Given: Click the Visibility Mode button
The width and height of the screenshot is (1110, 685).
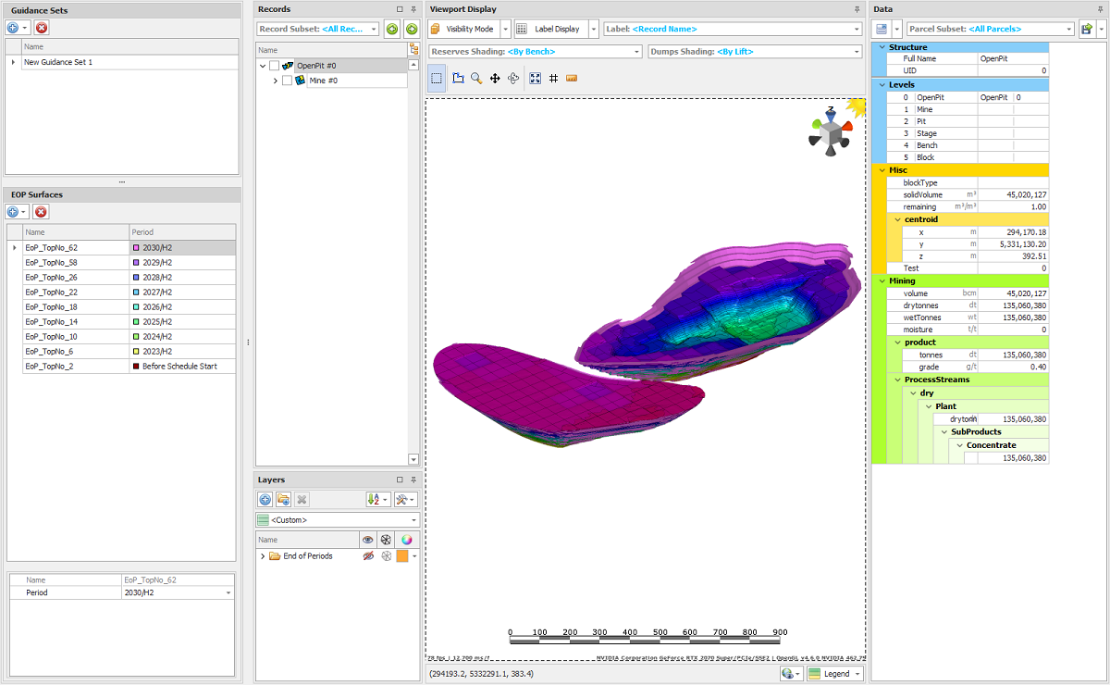Looking at the screenshot, I should point(470,29).
